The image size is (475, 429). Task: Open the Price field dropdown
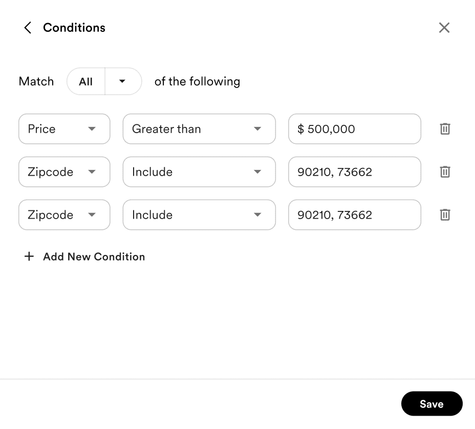(x=64, y=129)
